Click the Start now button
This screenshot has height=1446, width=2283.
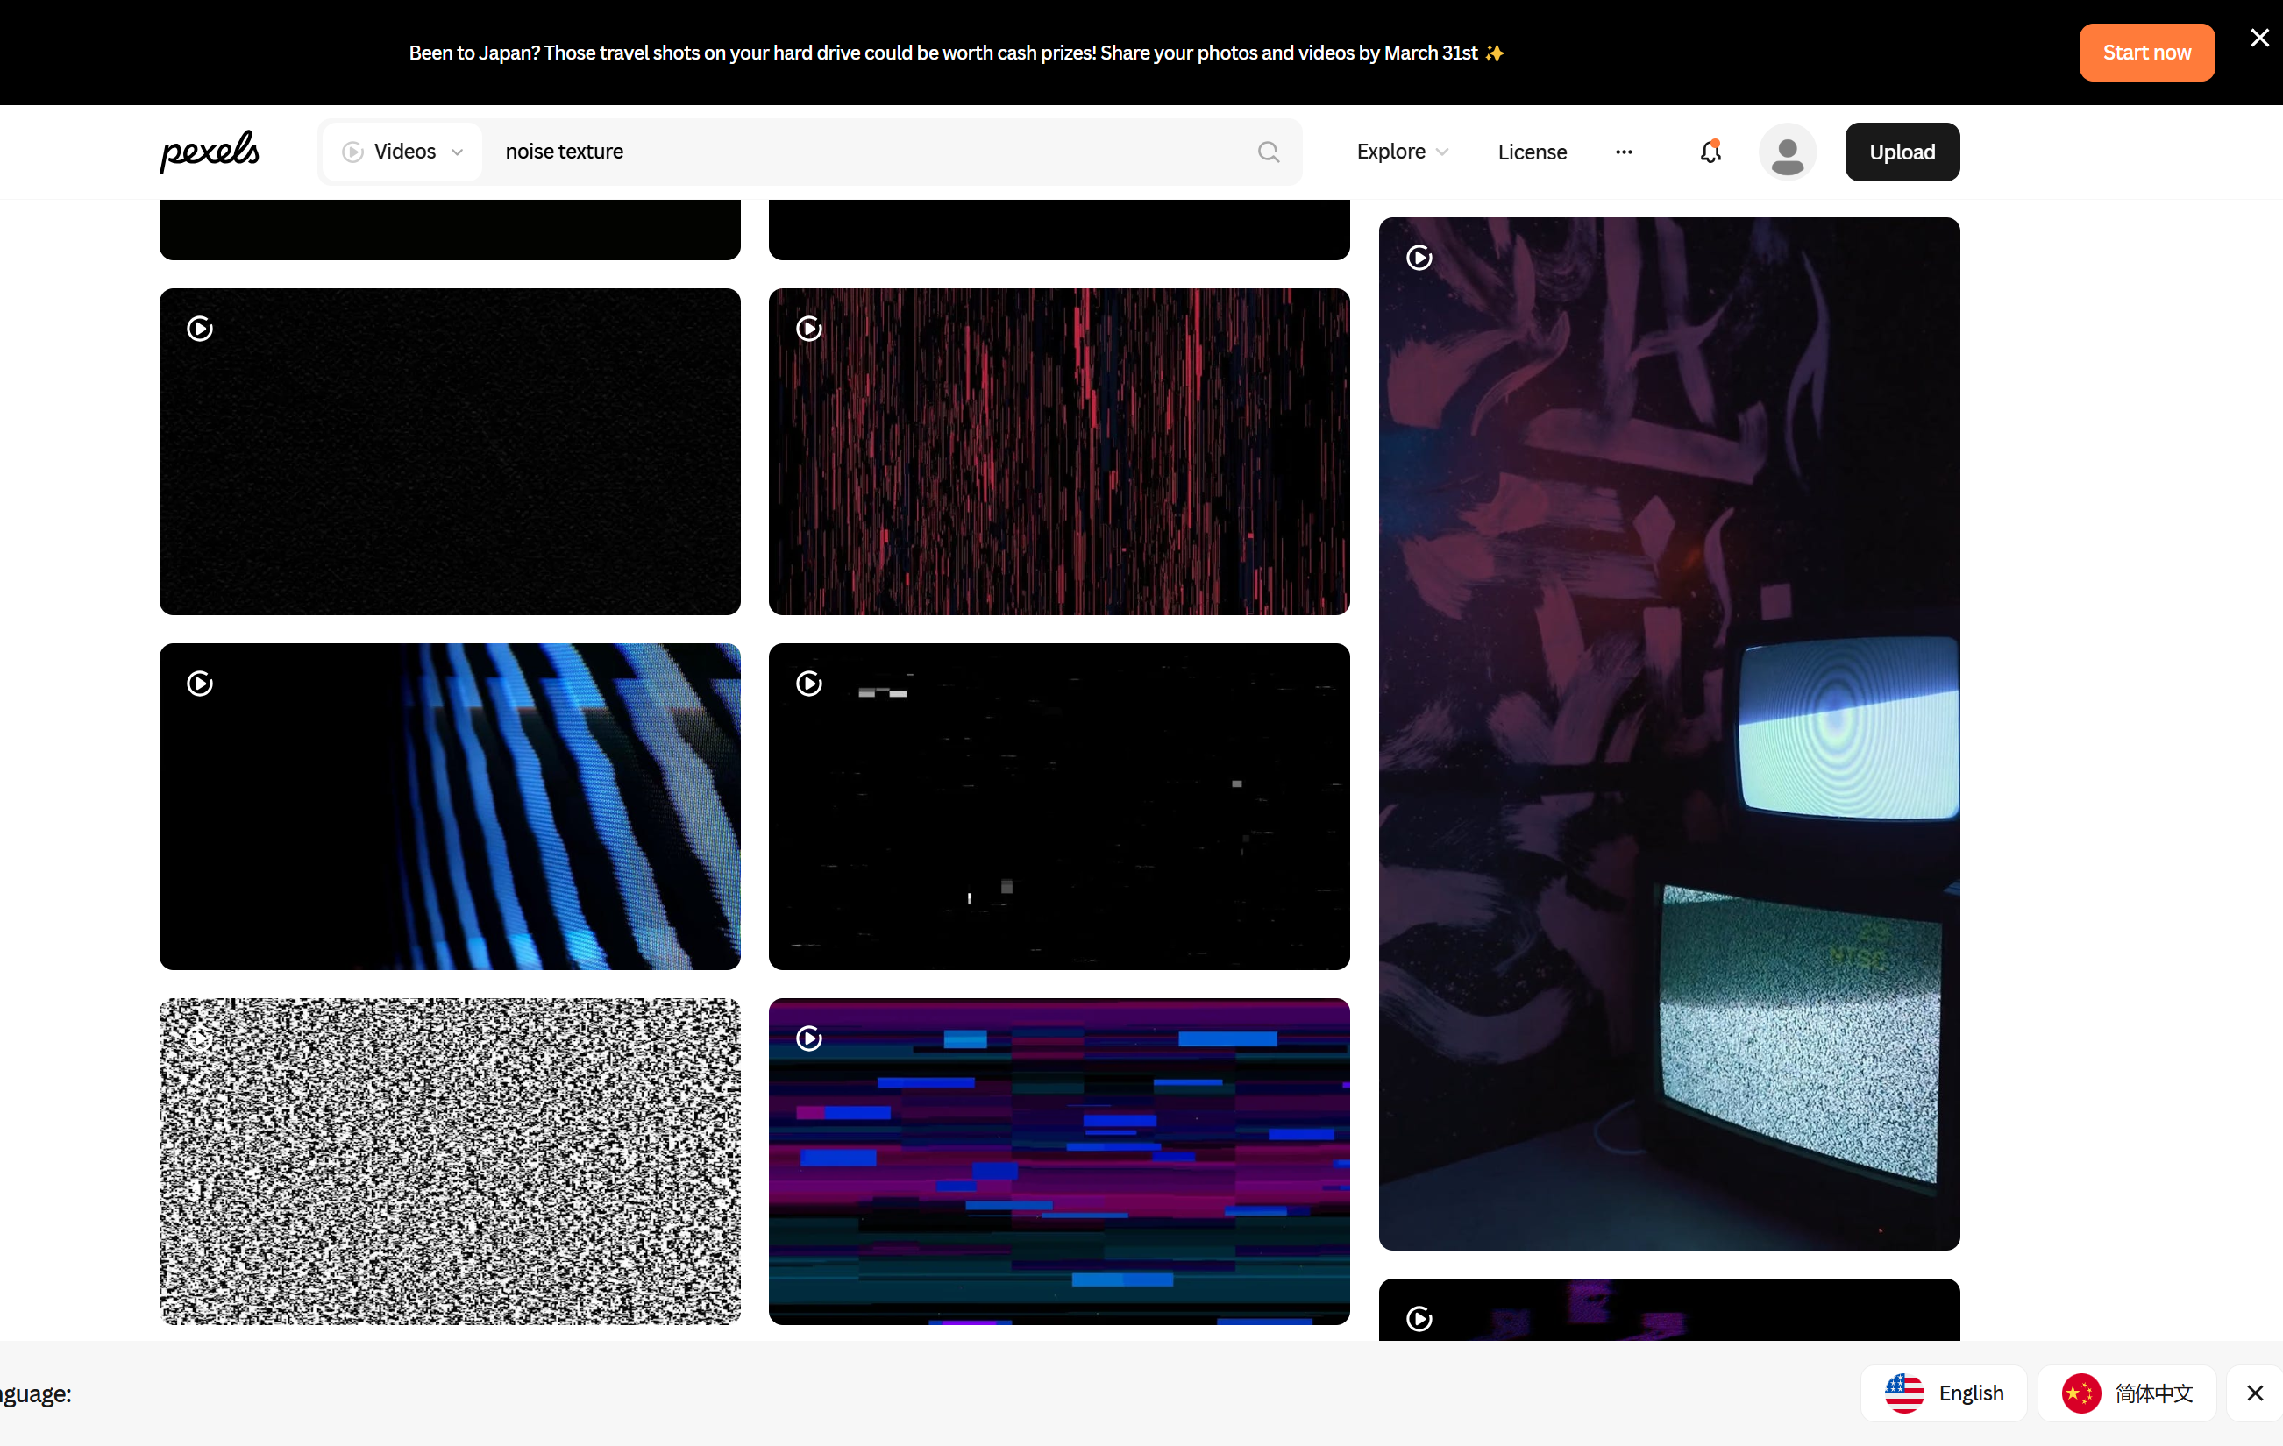[2146, 52]
